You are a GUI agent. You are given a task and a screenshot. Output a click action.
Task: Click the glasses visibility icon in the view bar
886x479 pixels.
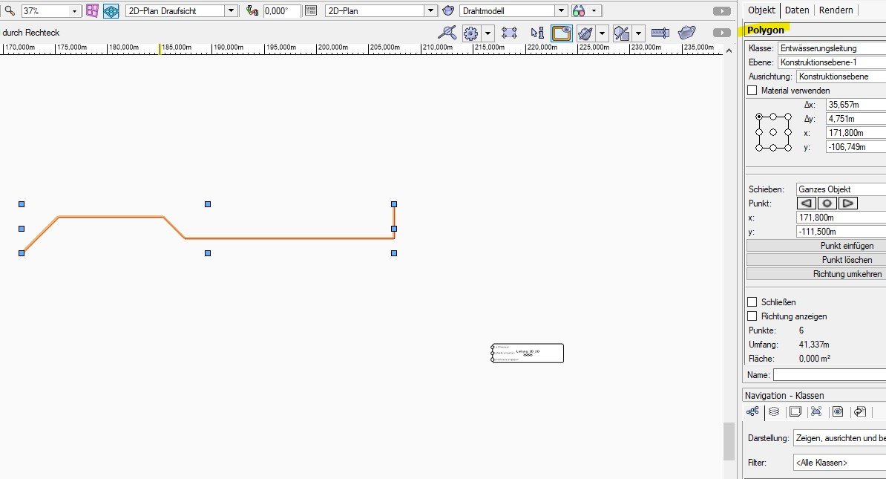[x=579, y=11]
